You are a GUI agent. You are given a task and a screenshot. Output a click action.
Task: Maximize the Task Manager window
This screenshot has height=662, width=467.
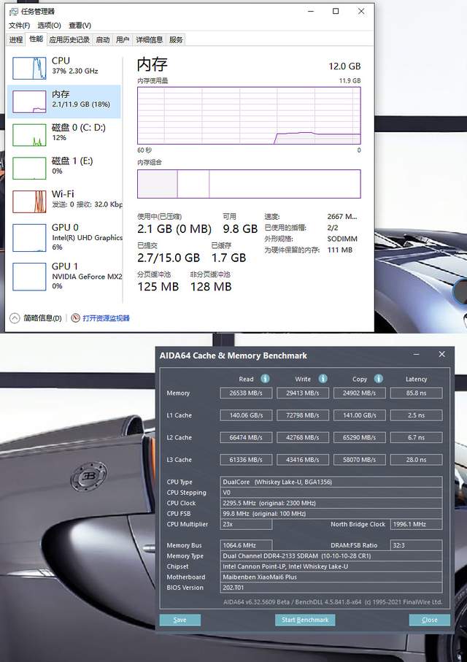pyautogui.click(x=336, y=12)
